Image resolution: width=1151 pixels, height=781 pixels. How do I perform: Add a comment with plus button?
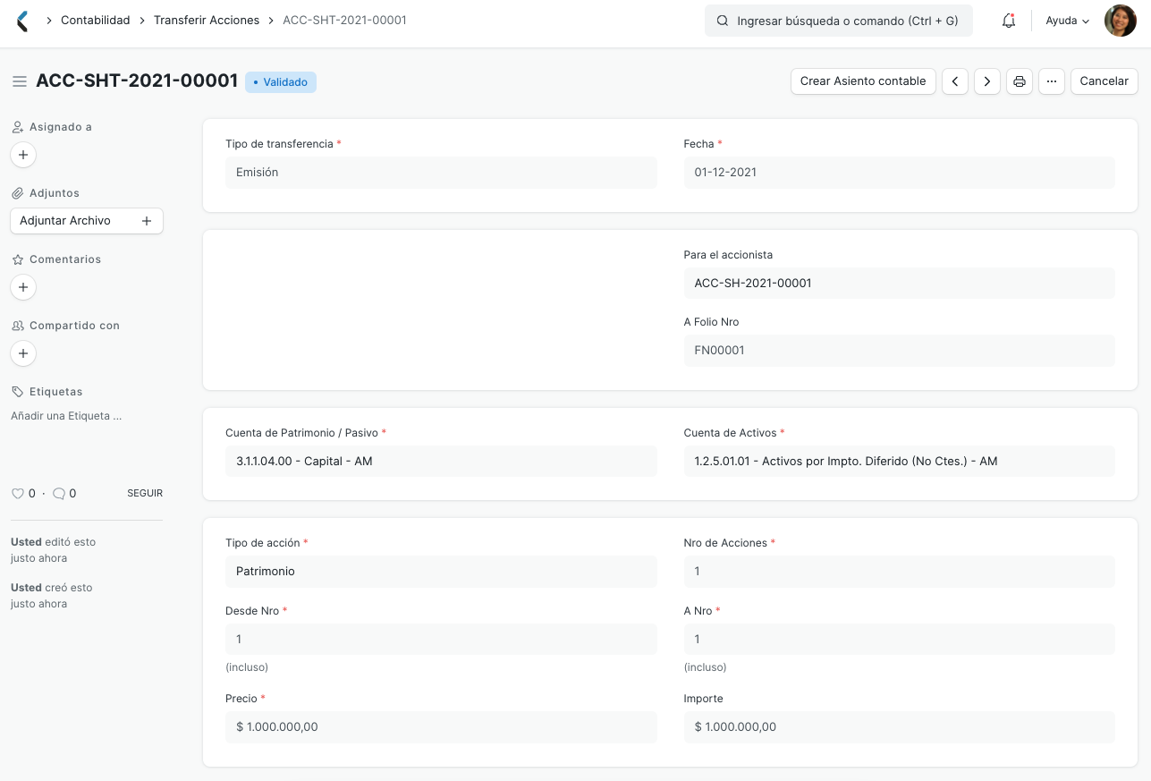(23, 287)
